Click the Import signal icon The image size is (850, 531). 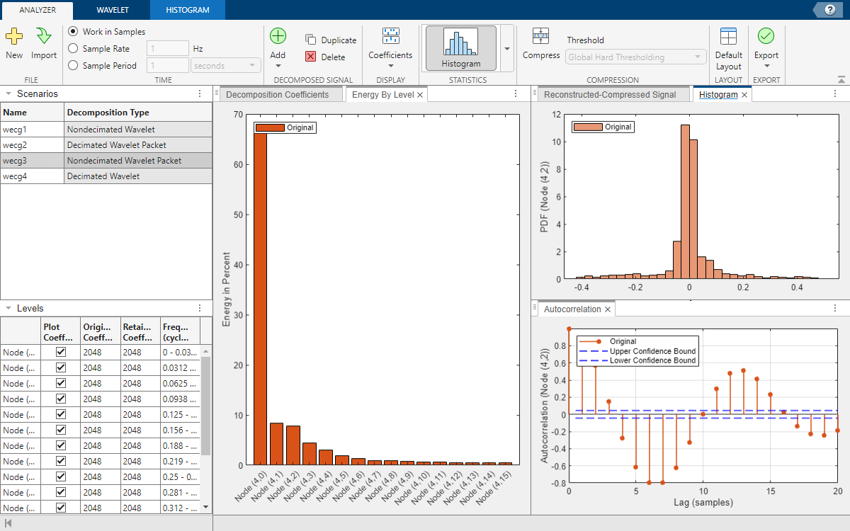click(x=44, y=37)
